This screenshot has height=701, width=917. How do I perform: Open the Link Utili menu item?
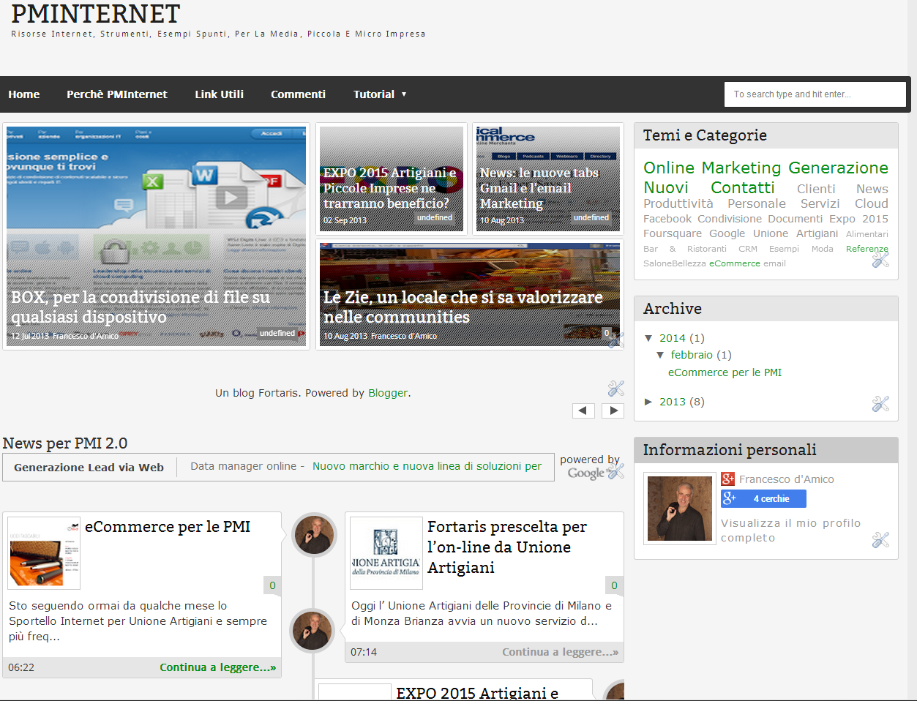(220, 94)
